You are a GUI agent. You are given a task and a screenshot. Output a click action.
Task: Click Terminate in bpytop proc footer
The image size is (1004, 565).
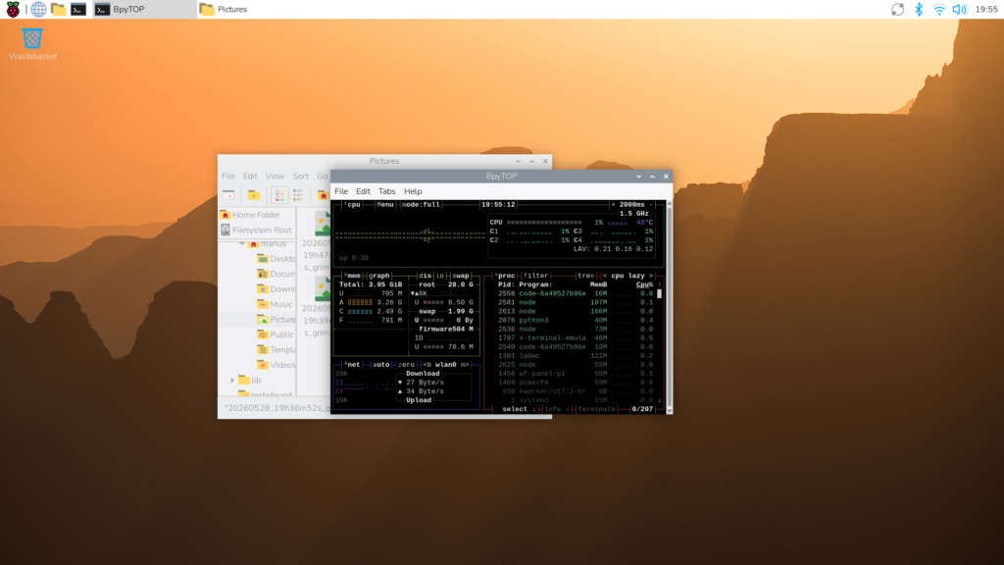596,409
